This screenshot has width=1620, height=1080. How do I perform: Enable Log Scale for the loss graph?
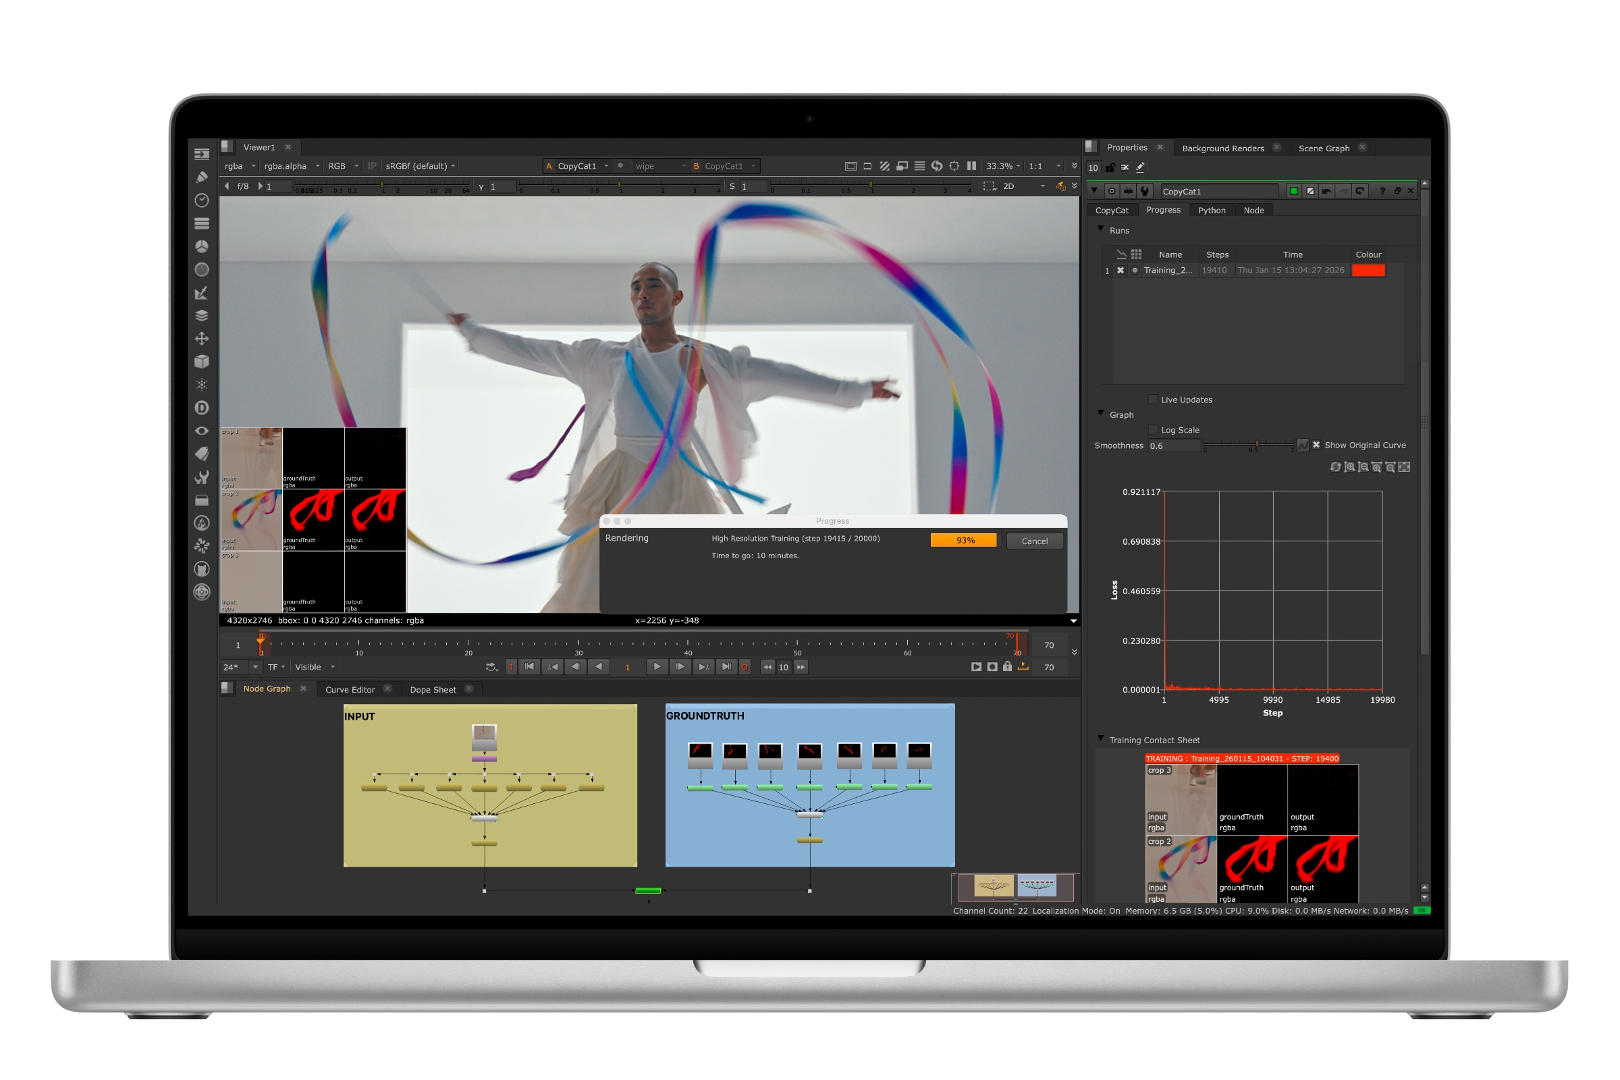click(x=1153, y=429)
